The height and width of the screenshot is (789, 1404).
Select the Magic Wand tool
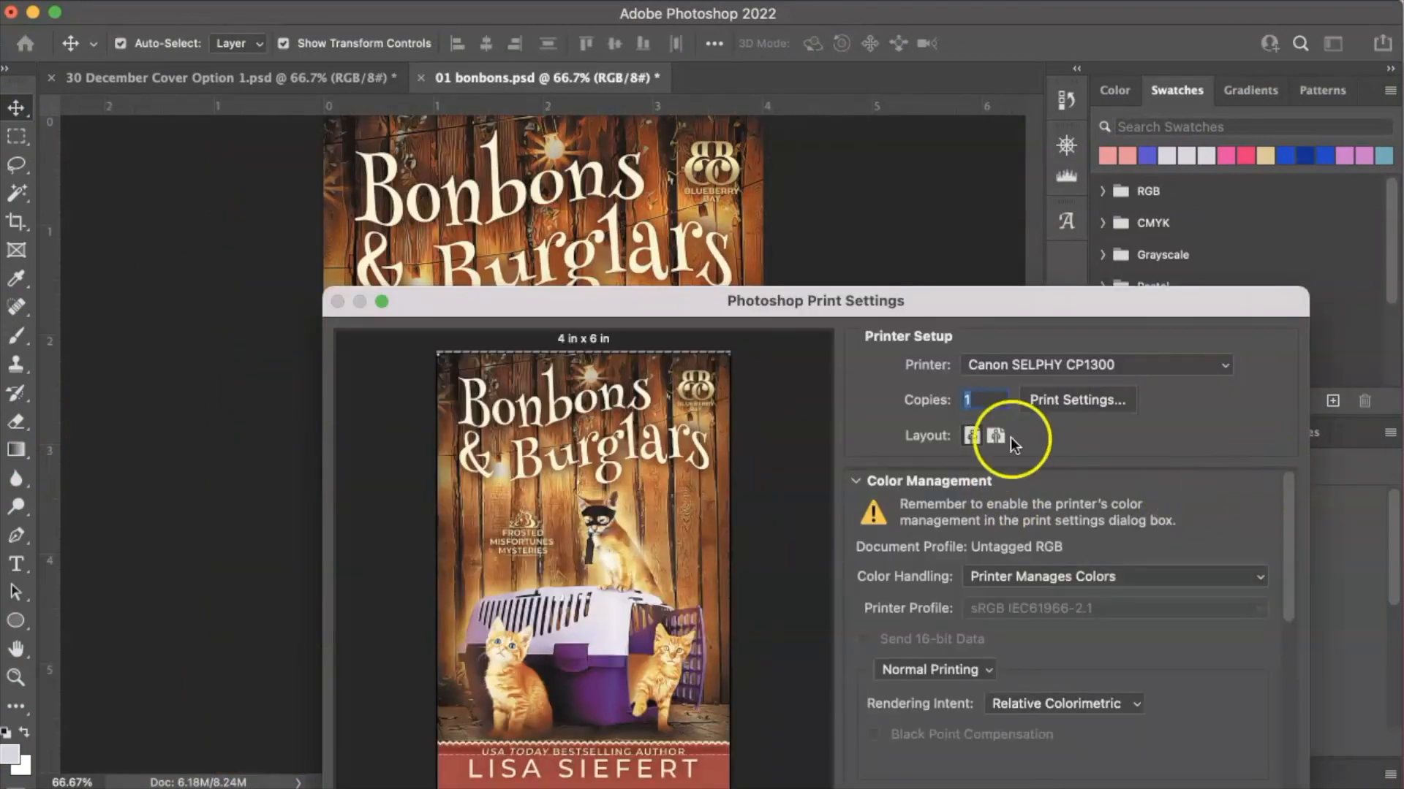[16, 193]
